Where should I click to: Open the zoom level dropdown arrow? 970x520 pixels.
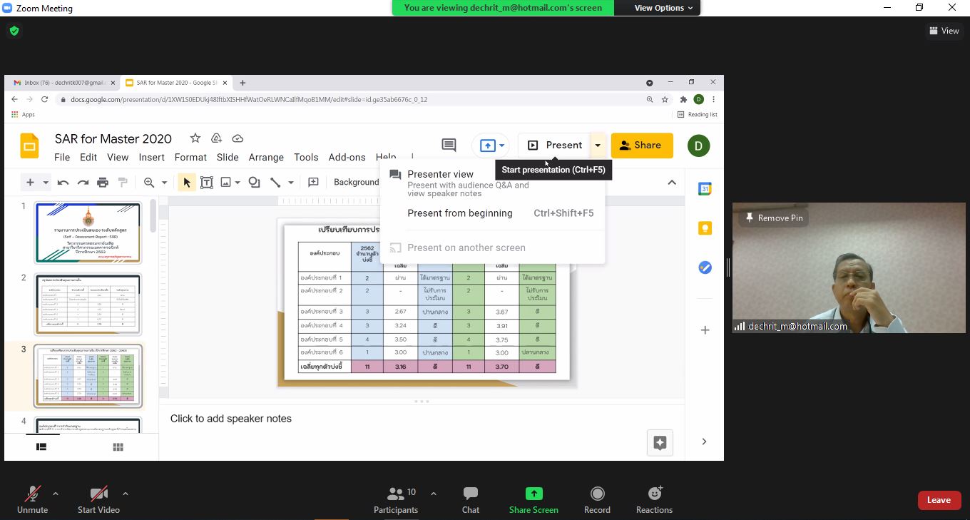click(164, 183)
